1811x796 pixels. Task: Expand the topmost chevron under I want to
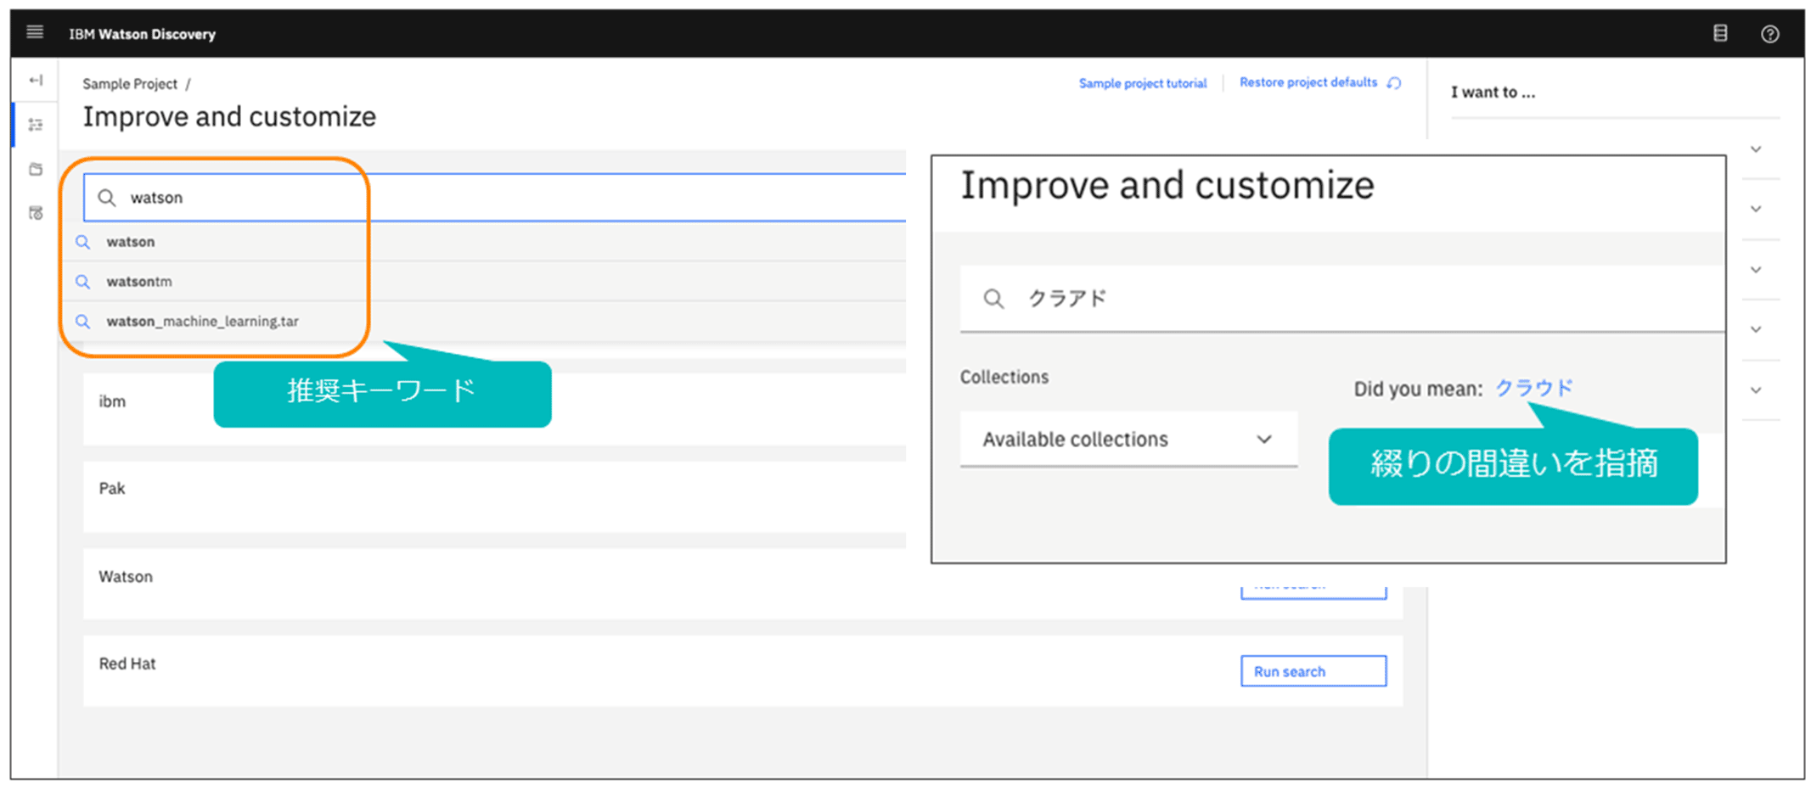tap(1756, 149)
